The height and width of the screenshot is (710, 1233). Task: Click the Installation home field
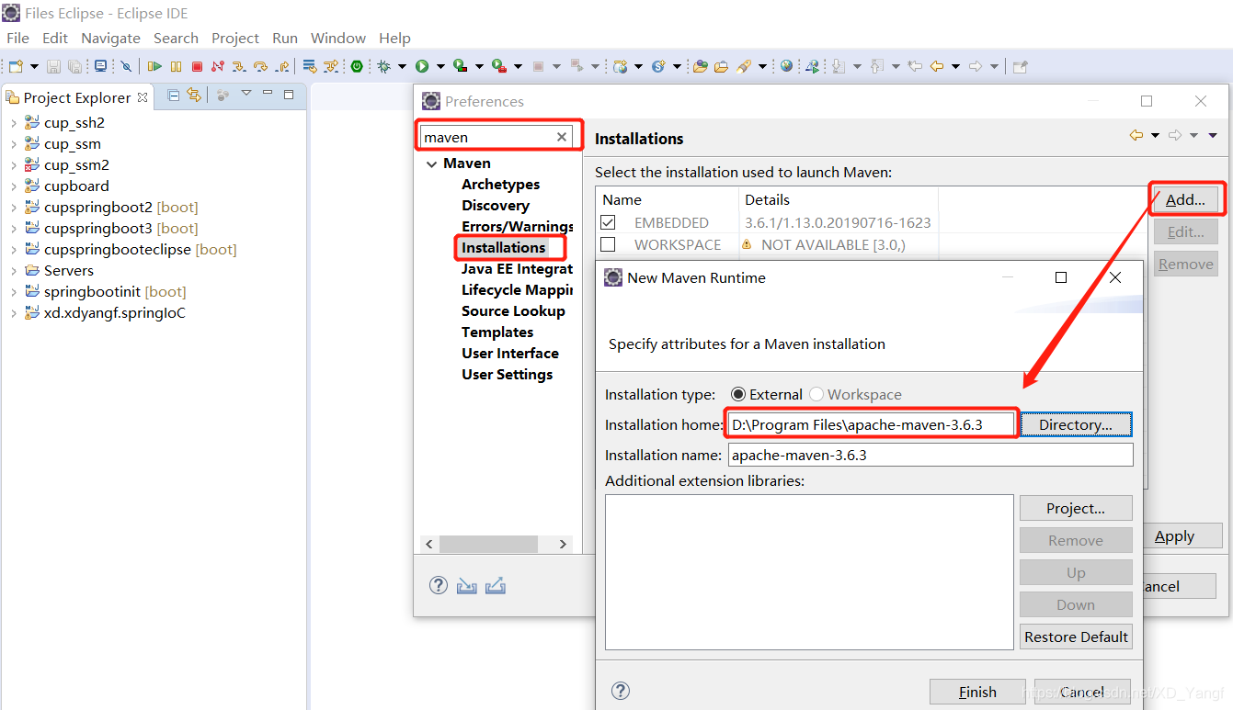pos(872,424)
